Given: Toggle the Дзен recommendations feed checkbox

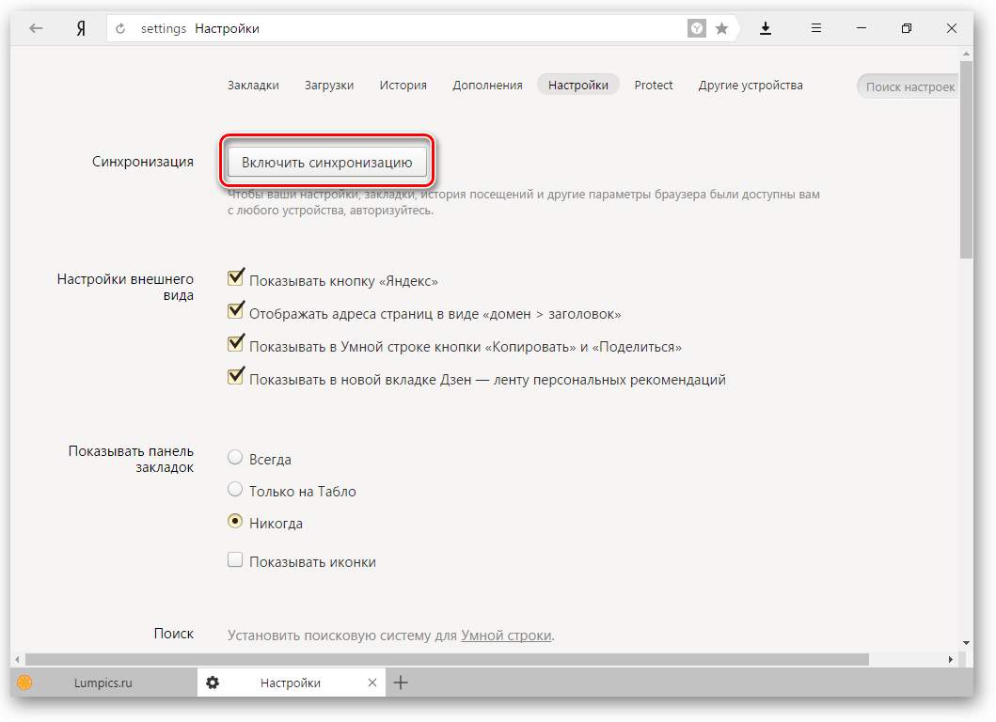Looking at the screenshot, I should coord(236,378).
